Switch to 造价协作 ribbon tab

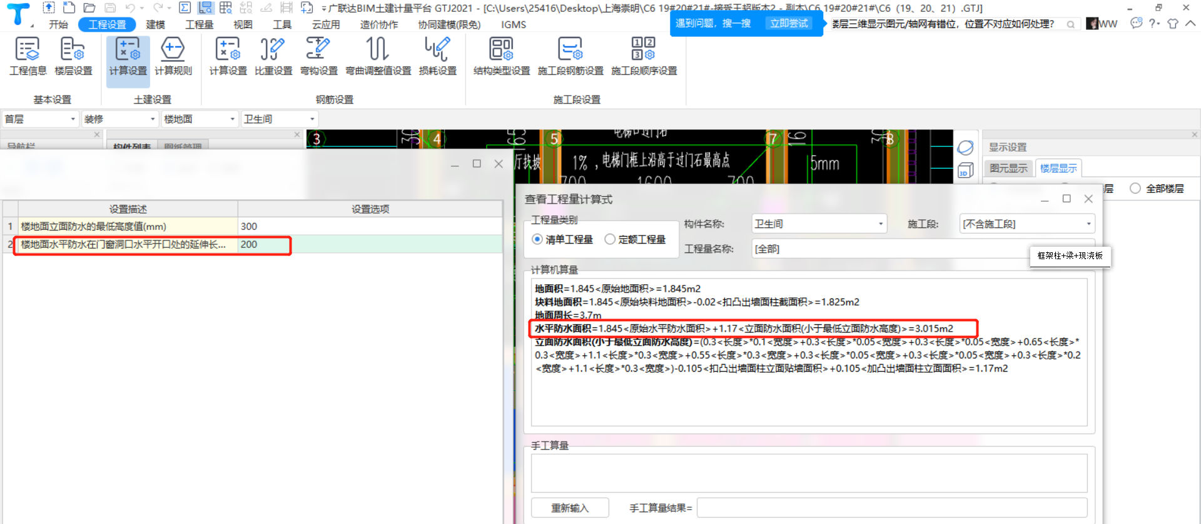tap(379, 24)
